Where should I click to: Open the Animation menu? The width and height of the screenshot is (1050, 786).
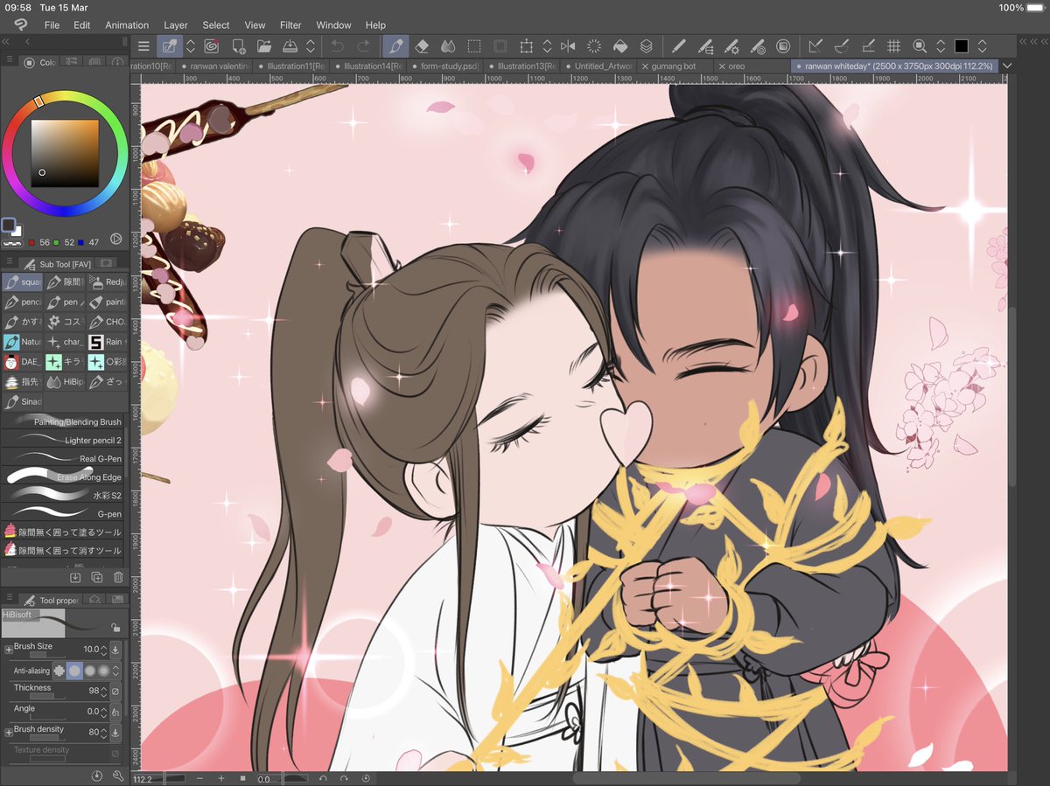tap(127, 25)
